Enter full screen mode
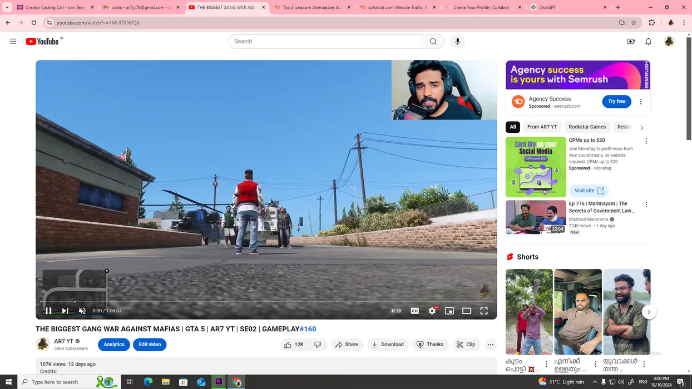The image size is (692, 389). (484, 311)
